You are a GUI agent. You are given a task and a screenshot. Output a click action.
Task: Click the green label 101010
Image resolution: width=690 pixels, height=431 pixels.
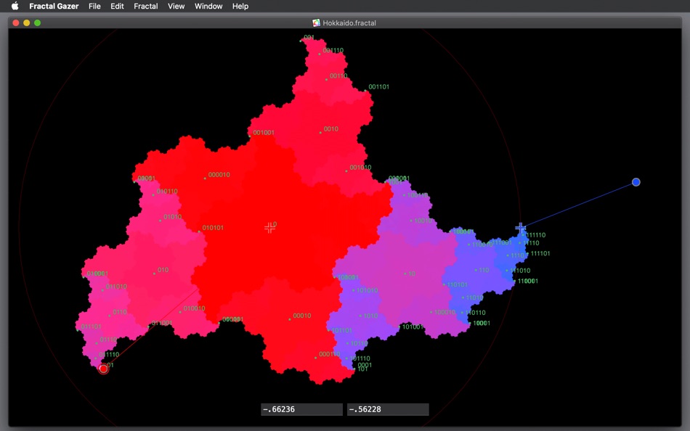(x=367, y=290)
